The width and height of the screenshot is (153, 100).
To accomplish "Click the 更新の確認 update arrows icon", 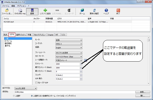I will pyautogui.click(x=94, y=10).
